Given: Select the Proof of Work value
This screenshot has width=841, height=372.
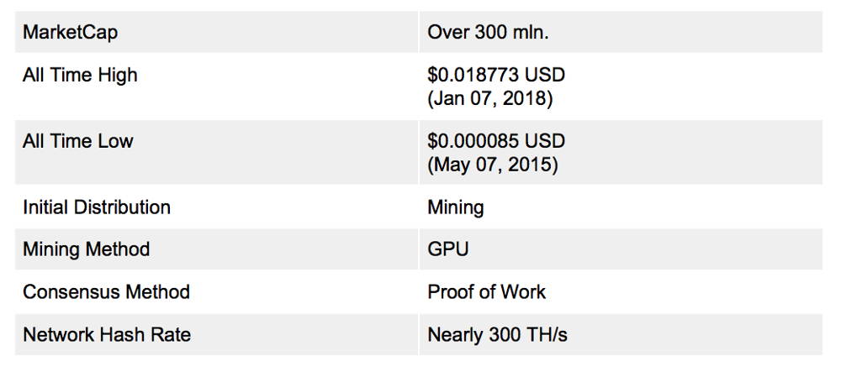Looking at the screenshot, I should tap(486, 292).
